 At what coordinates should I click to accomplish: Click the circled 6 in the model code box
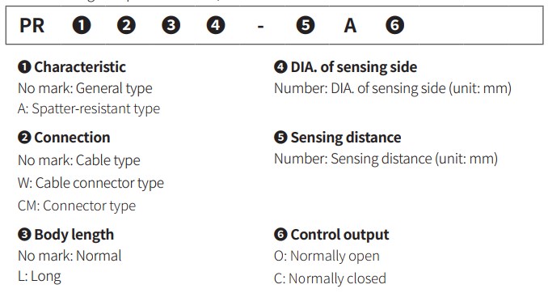[395, 26]
